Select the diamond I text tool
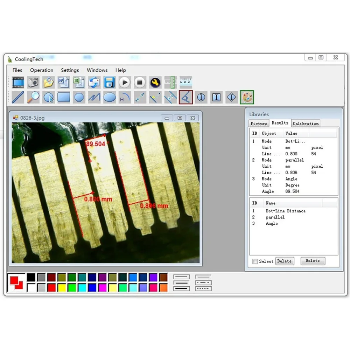Viewport: 350px width, 350px height. pyautogui.click(x=231, y=97)
